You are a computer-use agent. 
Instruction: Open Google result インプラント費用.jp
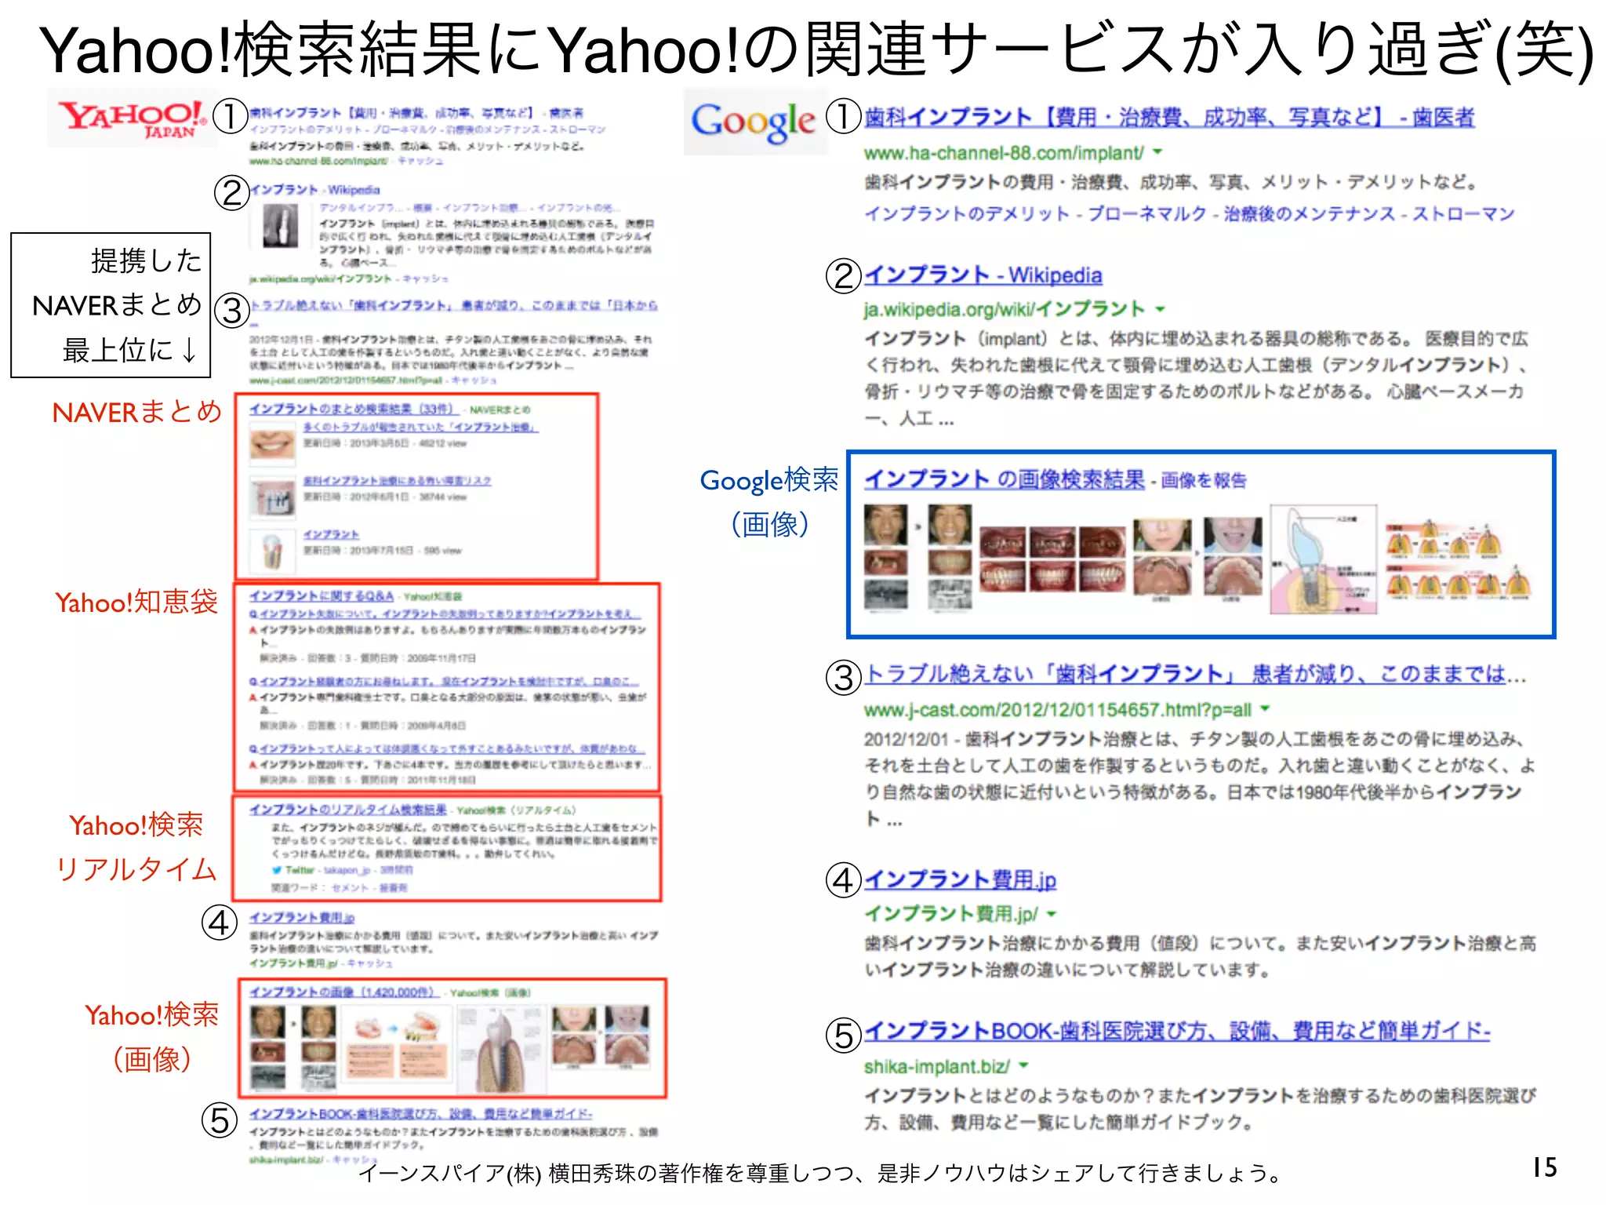click(x=960, y=879)
